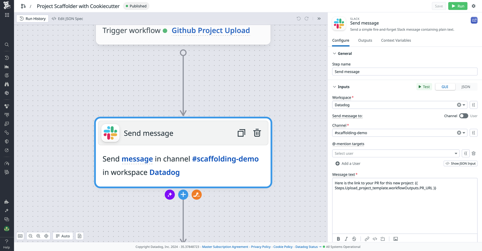The height and width of the screenshot is (251, 482).
Task: Clear the #scaffolding-demo channel selection
Action: [459, 133]
